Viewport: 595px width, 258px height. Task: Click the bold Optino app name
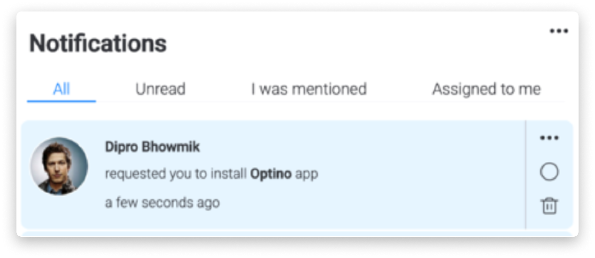(271, 173)
